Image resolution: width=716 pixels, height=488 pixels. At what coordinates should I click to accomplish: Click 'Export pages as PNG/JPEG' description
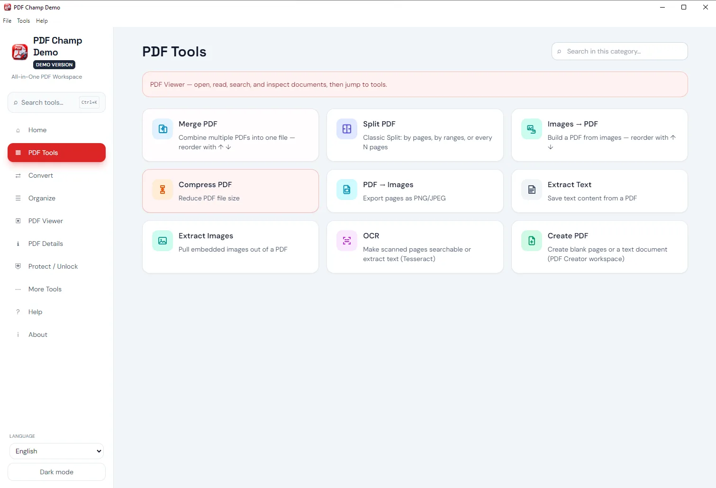pyautogui.click(x=404, y=198)
